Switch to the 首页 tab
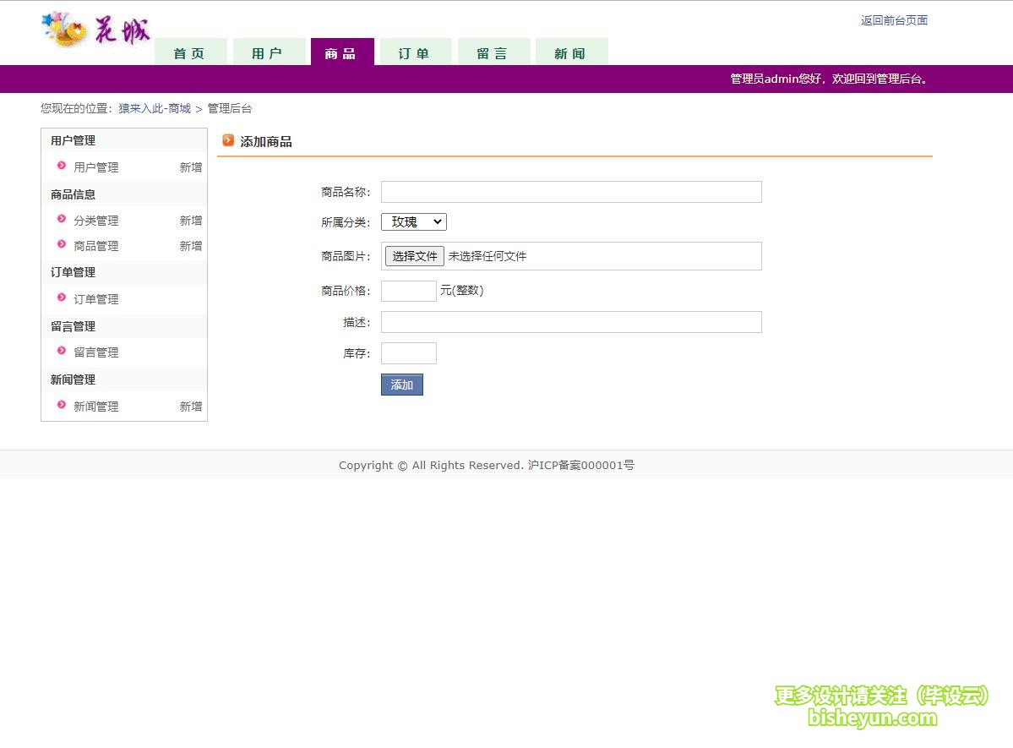Screen dimensions: 1013x748 (190, 52)
